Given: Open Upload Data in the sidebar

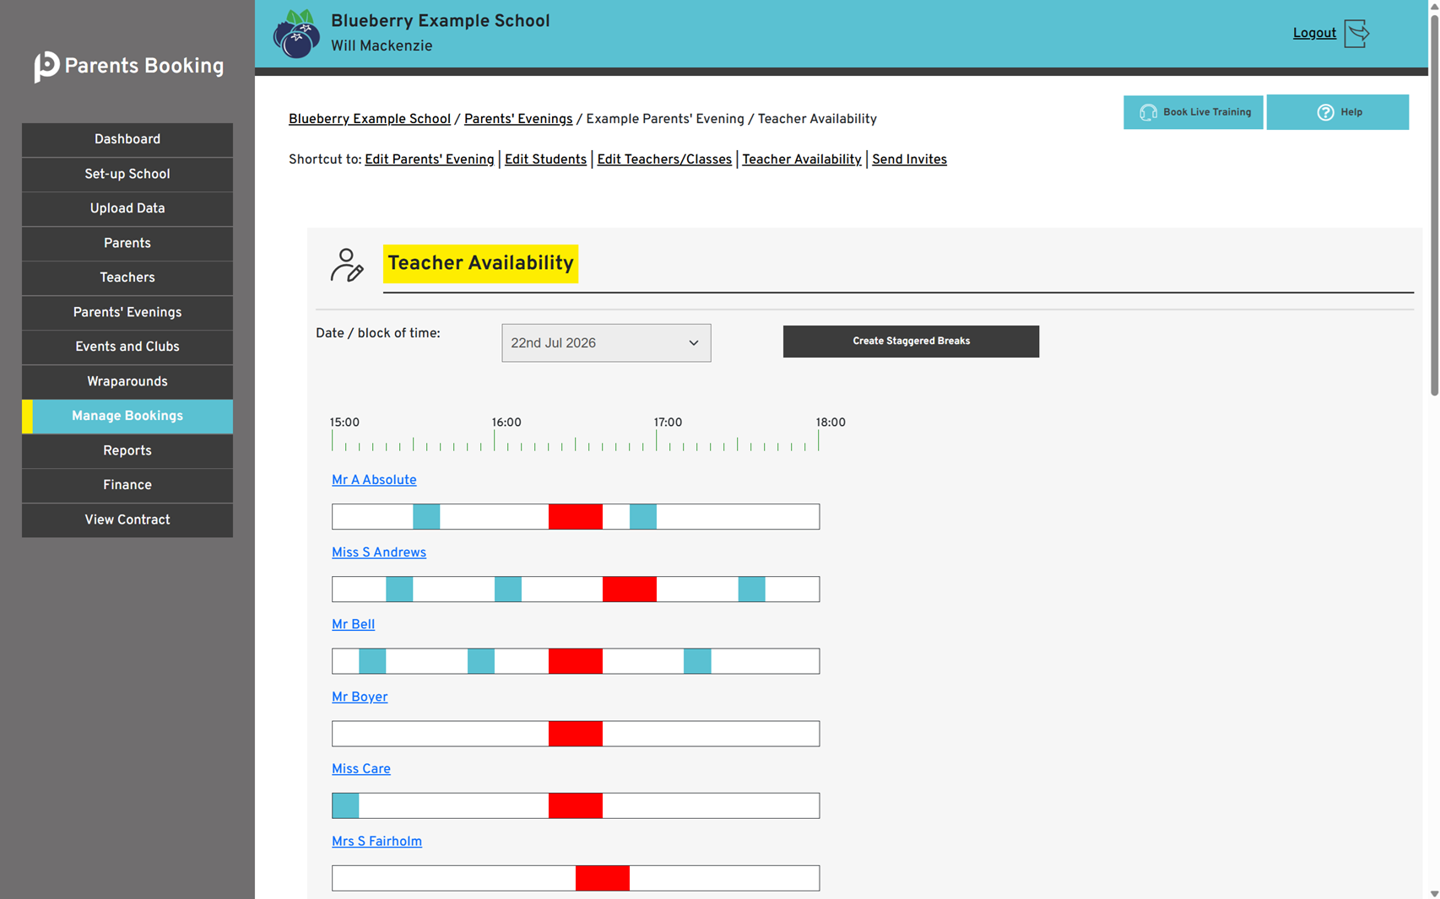Looking at the screenshot, I should [127, 209].
